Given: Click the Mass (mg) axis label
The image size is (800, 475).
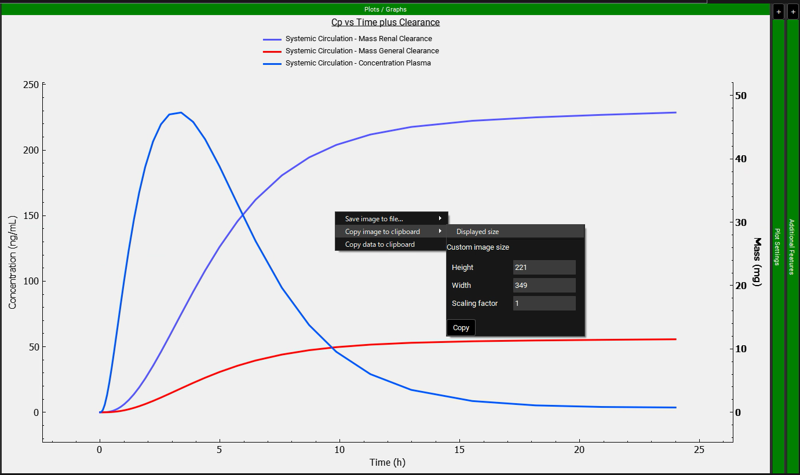Looking at the screenshot, I should [757, 262].
